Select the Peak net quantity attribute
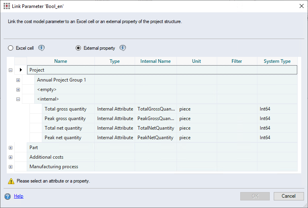The height and width of the screenshot is (208, 308). pyautogui.click(x=63, y=138)
